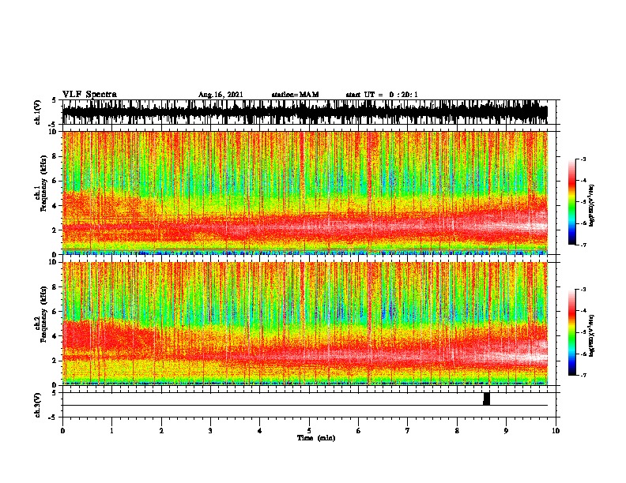Click time axis tick label "9"

(506, 430)
